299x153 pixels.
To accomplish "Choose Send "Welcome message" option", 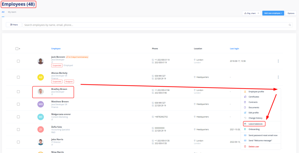I will (x=260, y=140).
